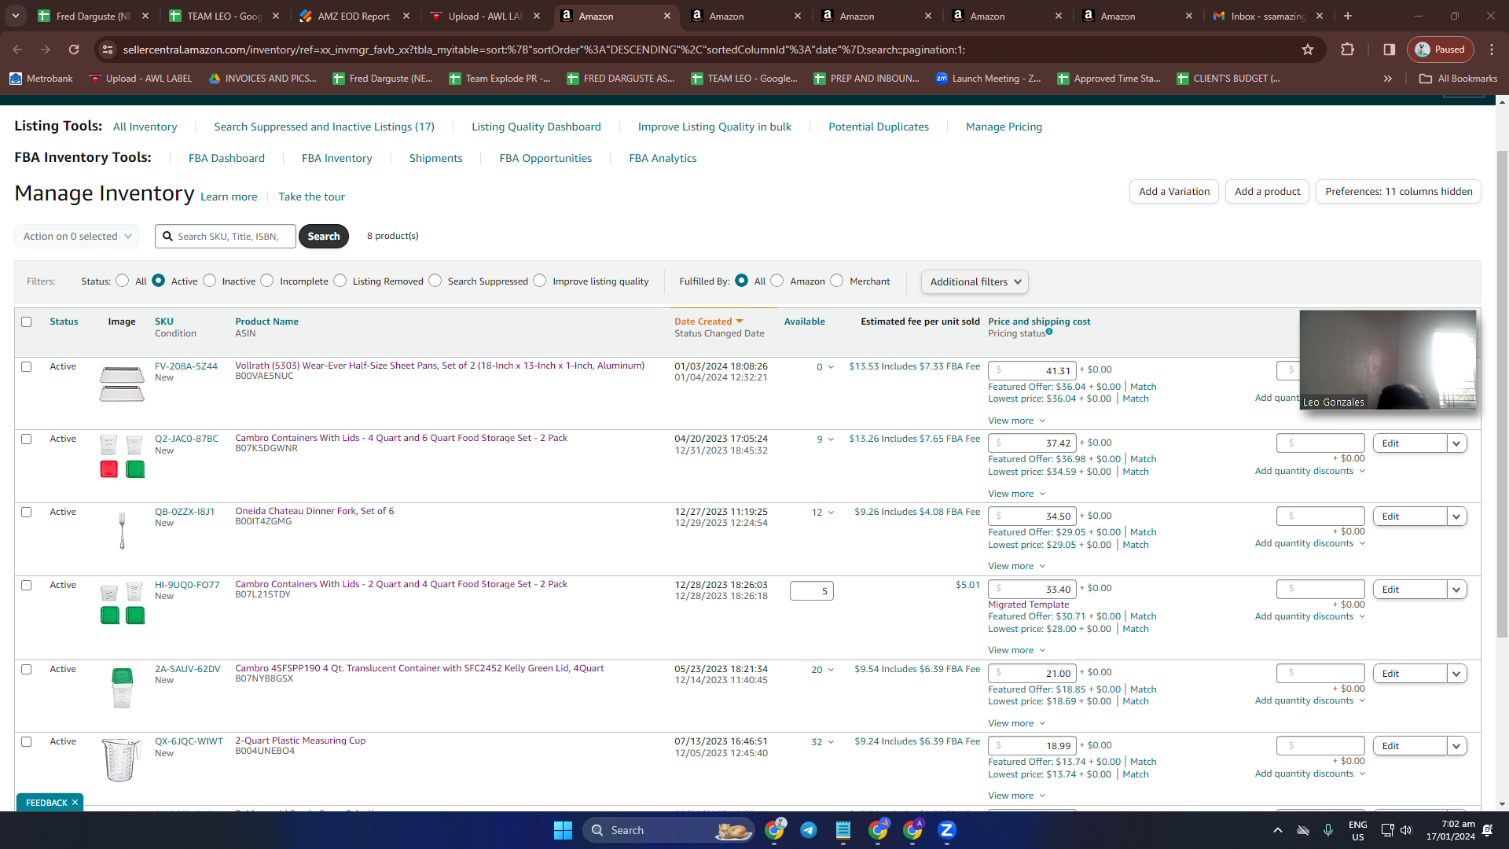Open the Metrobank bookmark
Image resolution: width=1509 pixels, height=849 pixels.
coord(41,79)
